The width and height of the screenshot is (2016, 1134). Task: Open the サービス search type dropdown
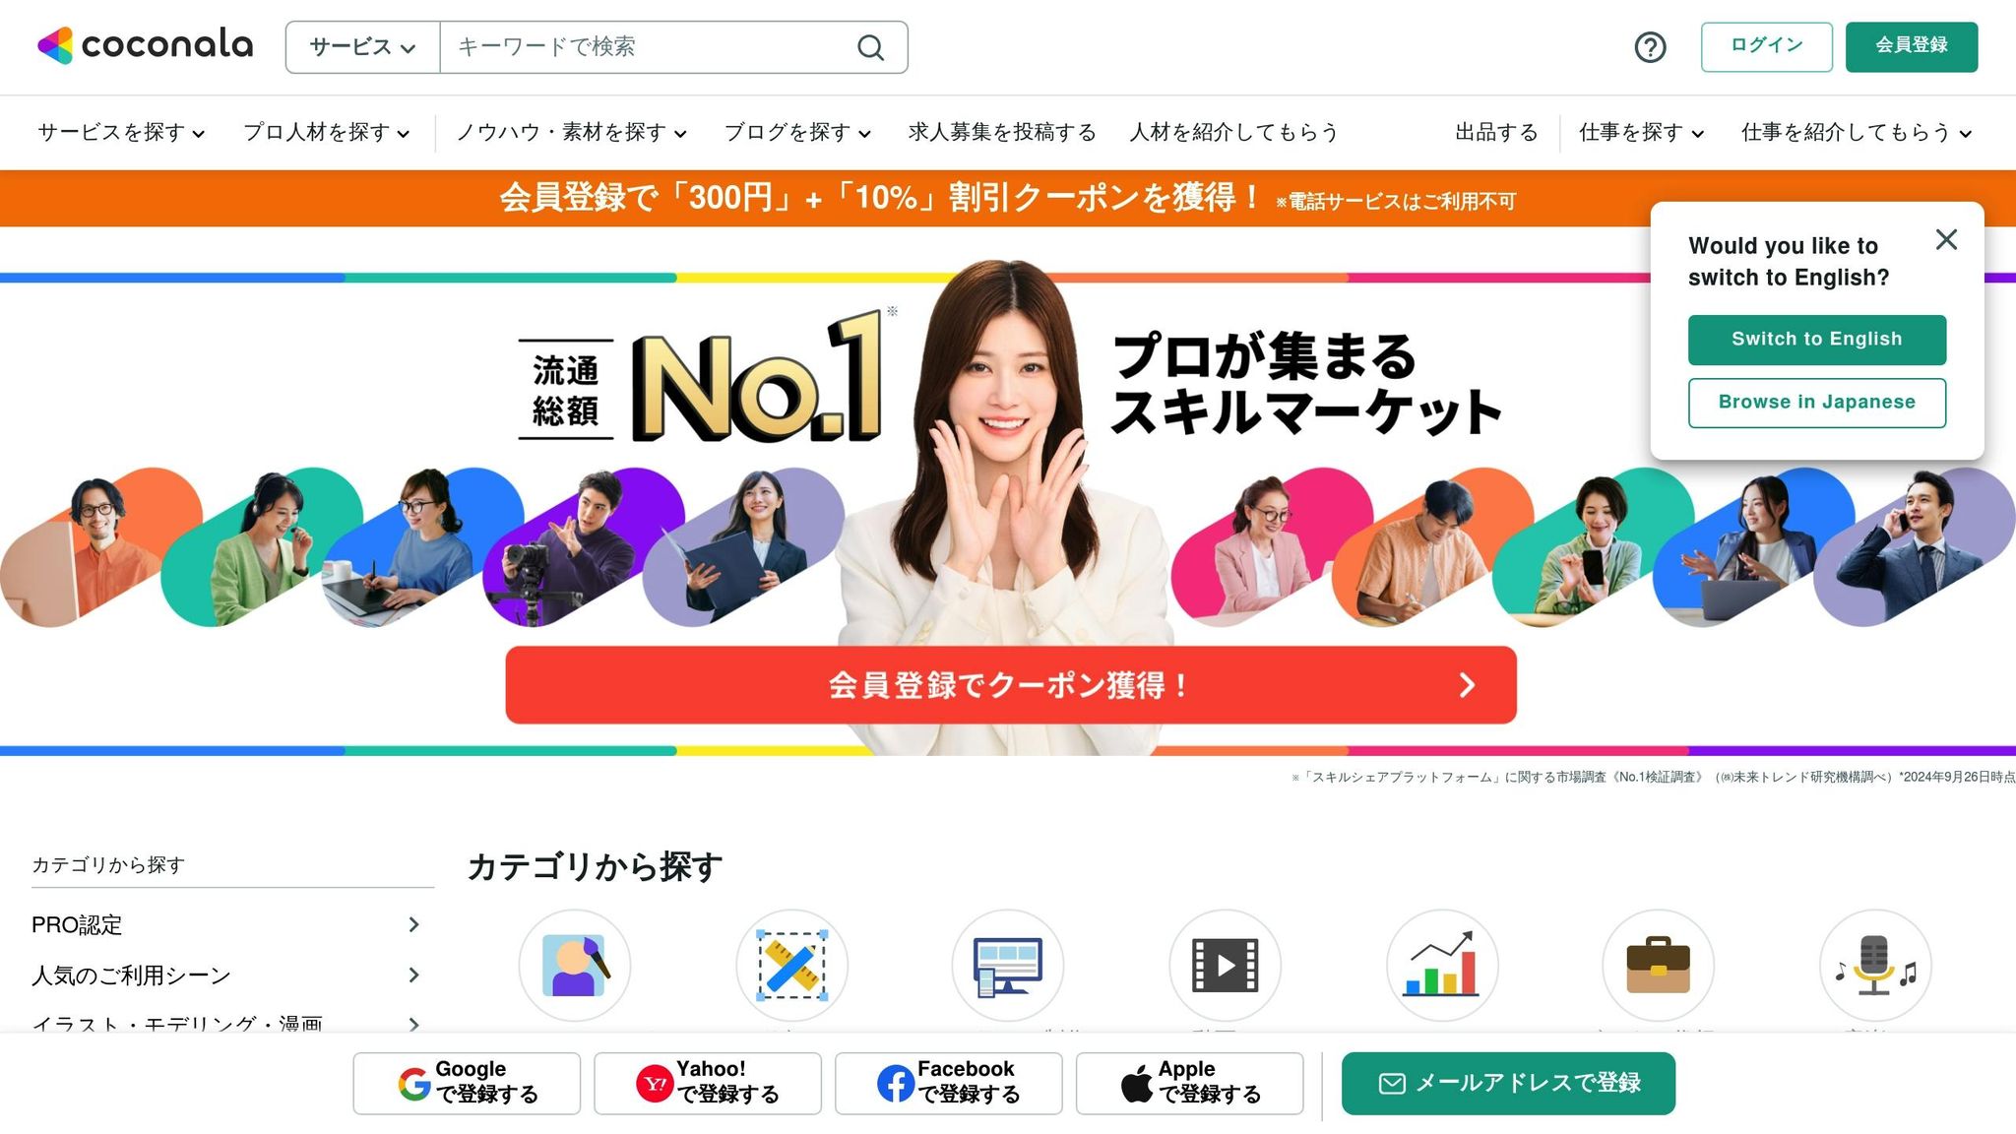362,47
